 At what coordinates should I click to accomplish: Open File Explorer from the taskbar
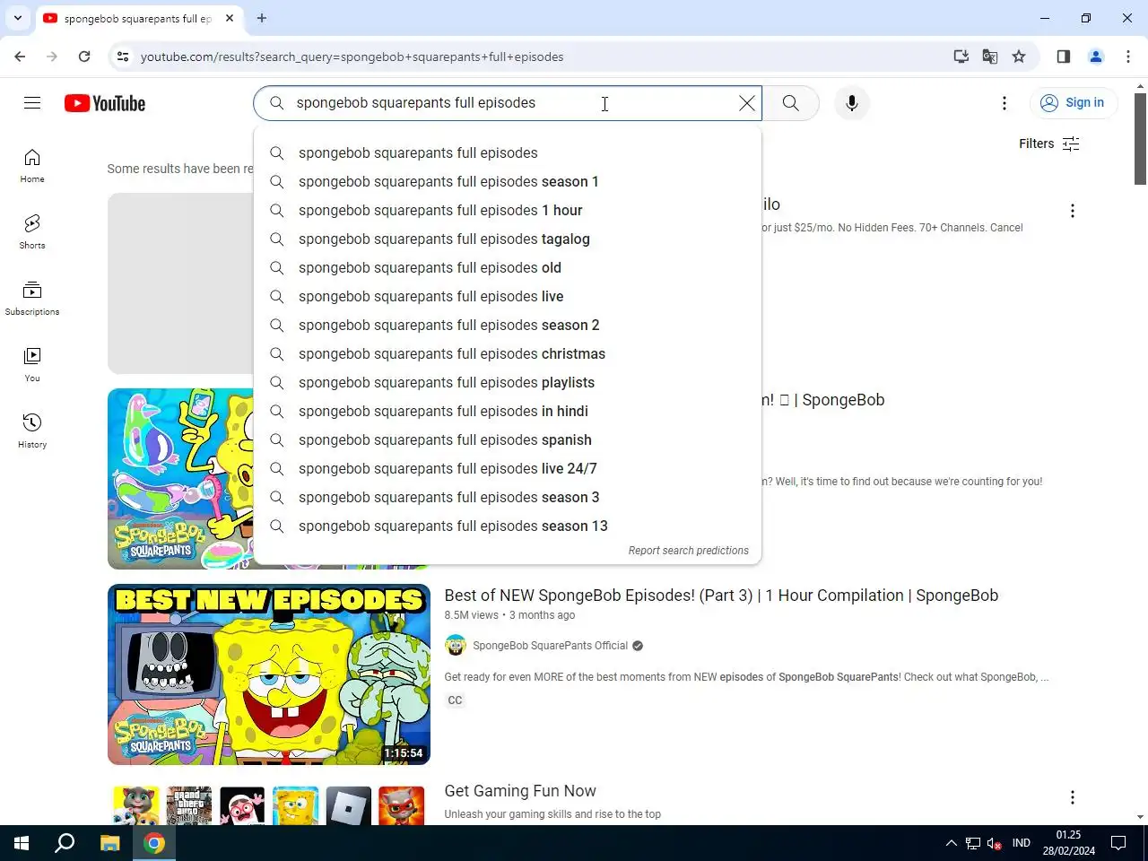coord(109,843)
